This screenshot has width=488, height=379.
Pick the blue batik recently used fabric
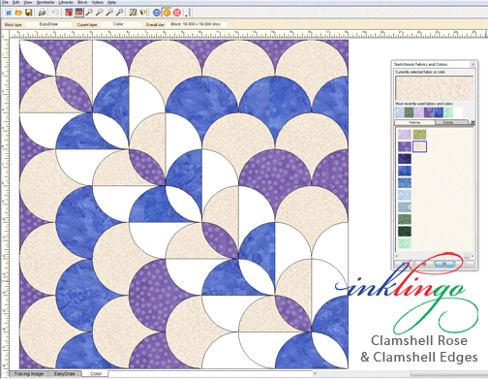point(439,112)
